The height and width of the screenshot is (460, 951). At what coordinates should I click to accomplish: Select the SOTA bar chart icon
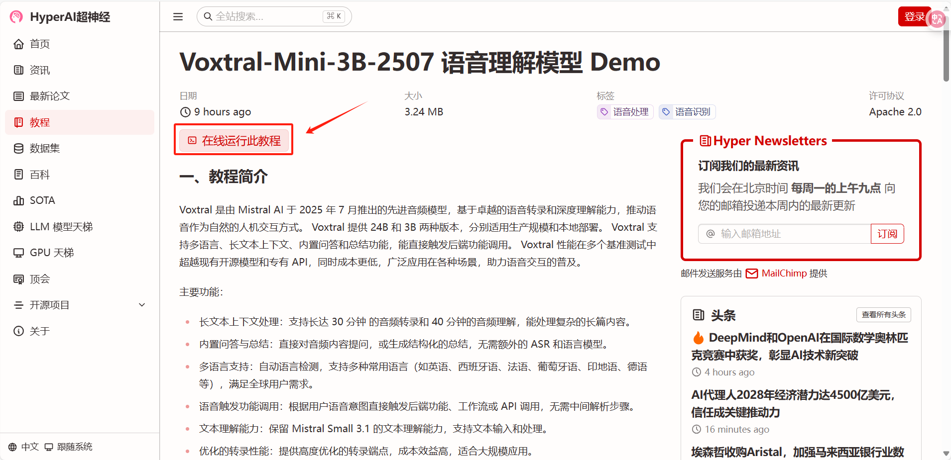18,201
